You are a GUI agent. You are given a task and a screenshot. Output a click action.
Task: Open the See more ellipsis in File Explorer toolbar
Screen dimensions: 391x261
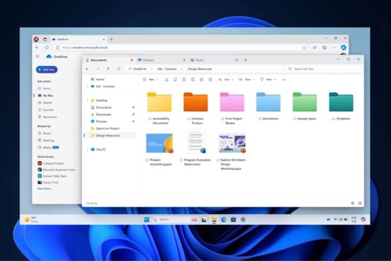[284, 79]
